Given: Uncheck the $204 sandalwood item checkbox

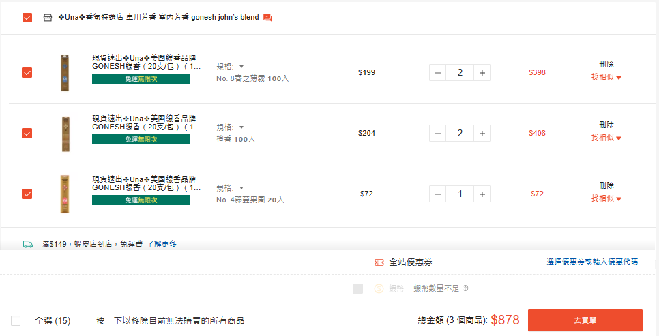Looking at the screenshot, I should pos(27,133).
